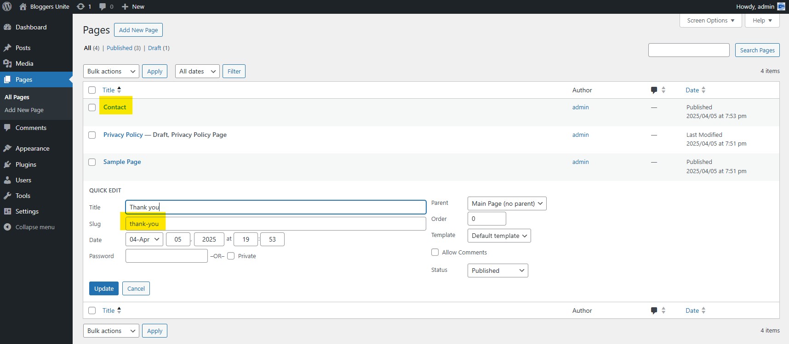Open the All dates dropdown
The height and width of the screenshot is (344, 789).
pos(197,71)
